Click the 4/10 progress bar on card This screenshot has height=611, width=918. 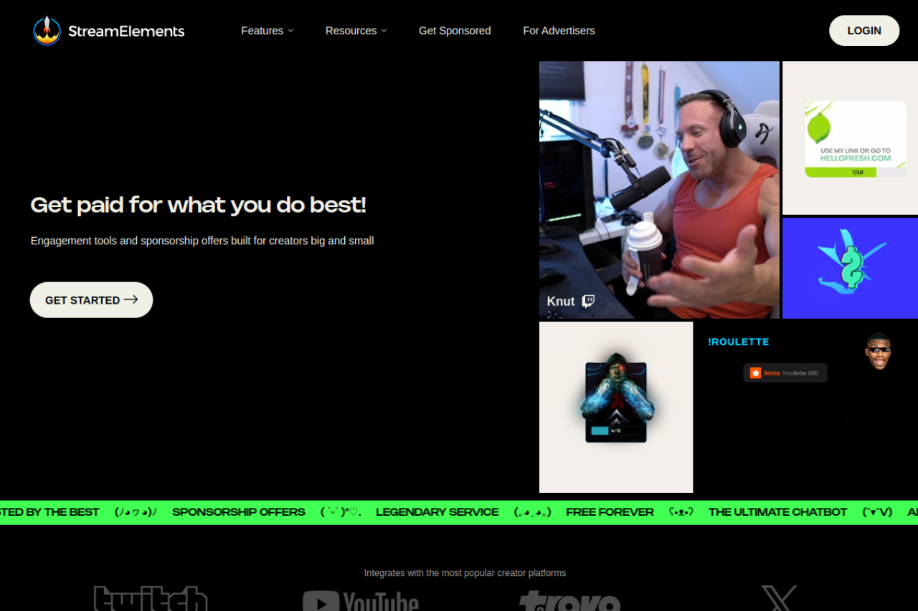coord(615,430)
